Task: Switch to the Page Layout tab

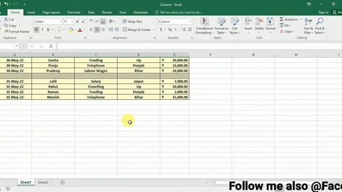Action: [51, 12]
